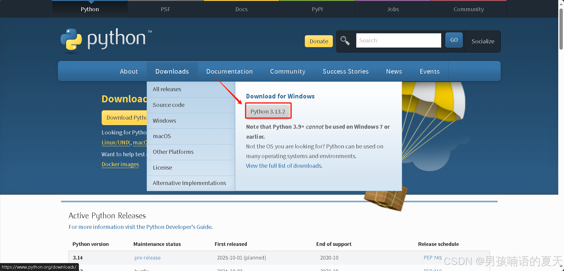Open the News navigation menu

pyautogui.click(x=394, y=71)
